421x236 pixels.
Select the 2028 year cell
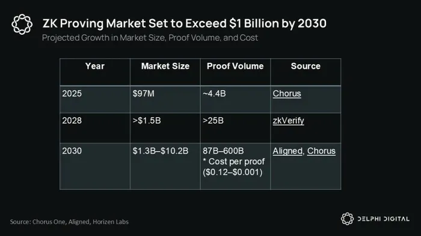pyautogui.click(x=95, y=128)
